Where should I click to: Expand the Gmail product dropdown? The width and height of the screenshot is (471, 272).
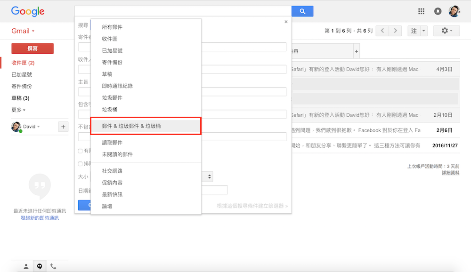[23, 31]
